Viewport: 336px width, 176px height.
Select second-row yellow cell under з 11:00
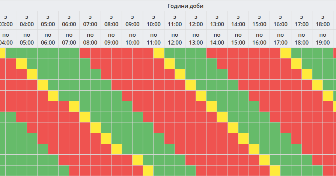coord(170,64)
